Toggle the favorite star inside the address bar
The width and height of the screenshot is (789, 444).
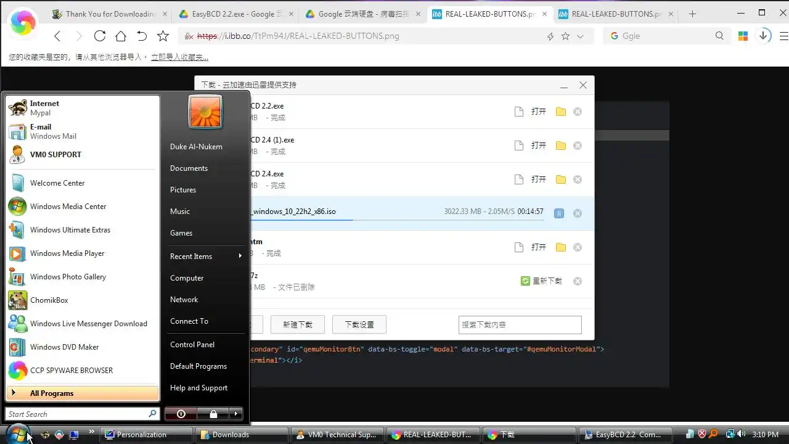[x=565, y=36]
